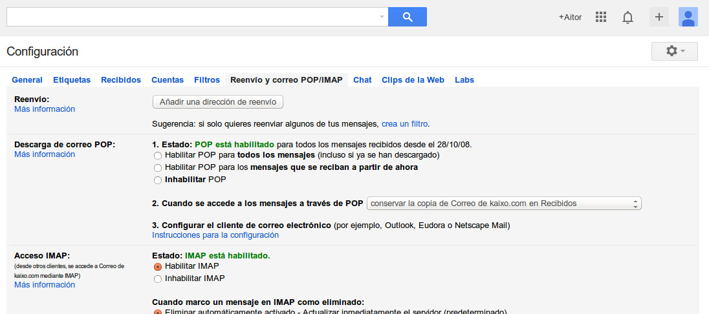
Task: Switch to the General tab
Action: (x=27, y=80)
